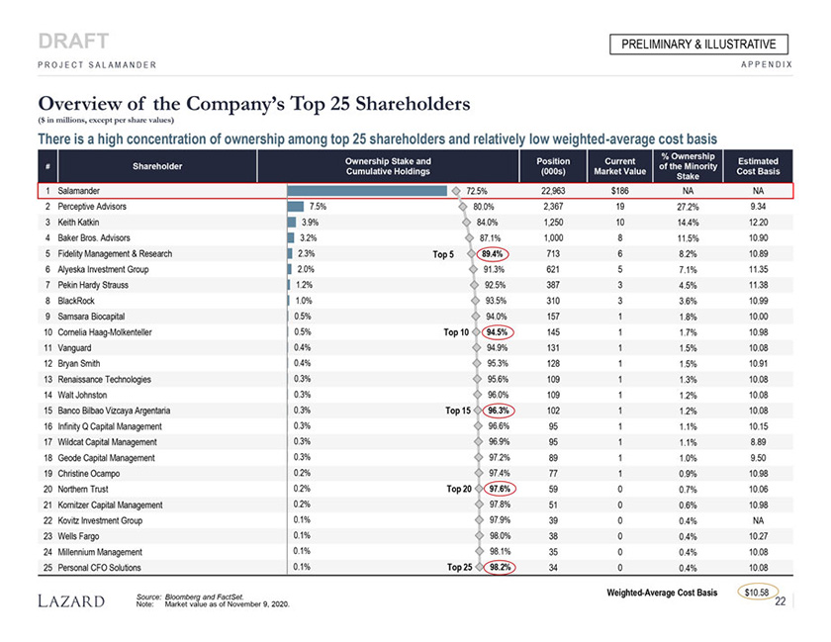The image size is (831, 642).
Task: Select the Fidelity Management & Research row name
Action: coord(115,254)
